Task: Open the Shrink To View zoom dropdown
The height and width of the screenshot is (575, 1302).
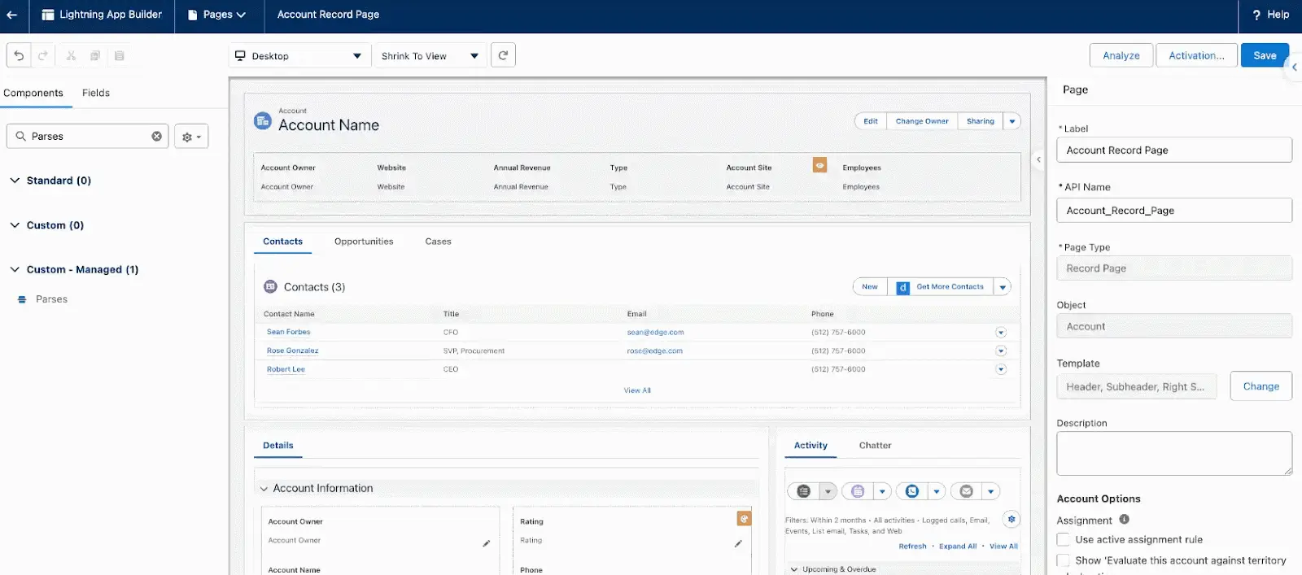Action: (430, 56)
